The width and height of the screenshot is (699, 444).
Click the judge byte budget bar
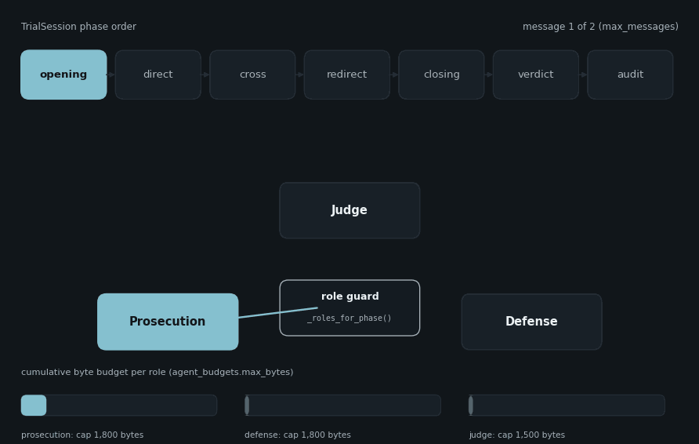click(567, 406)
